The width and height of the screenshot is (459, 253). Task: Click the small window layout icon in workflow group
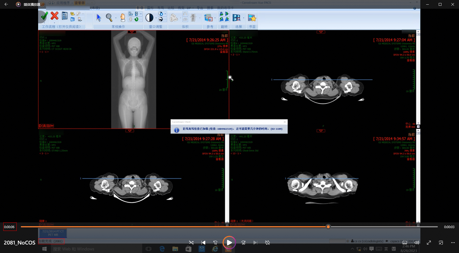click(72, 19)
